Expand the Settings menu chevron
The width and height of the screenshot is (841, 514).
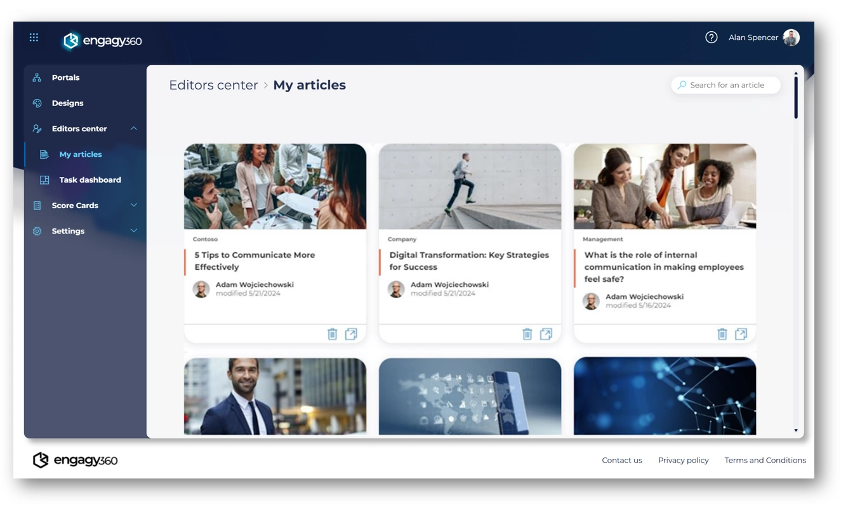coord(133,231)
